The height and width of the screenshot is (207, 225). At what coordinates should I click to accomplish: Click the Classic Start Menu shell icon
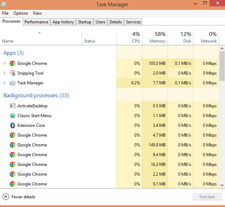click(13, 116)
